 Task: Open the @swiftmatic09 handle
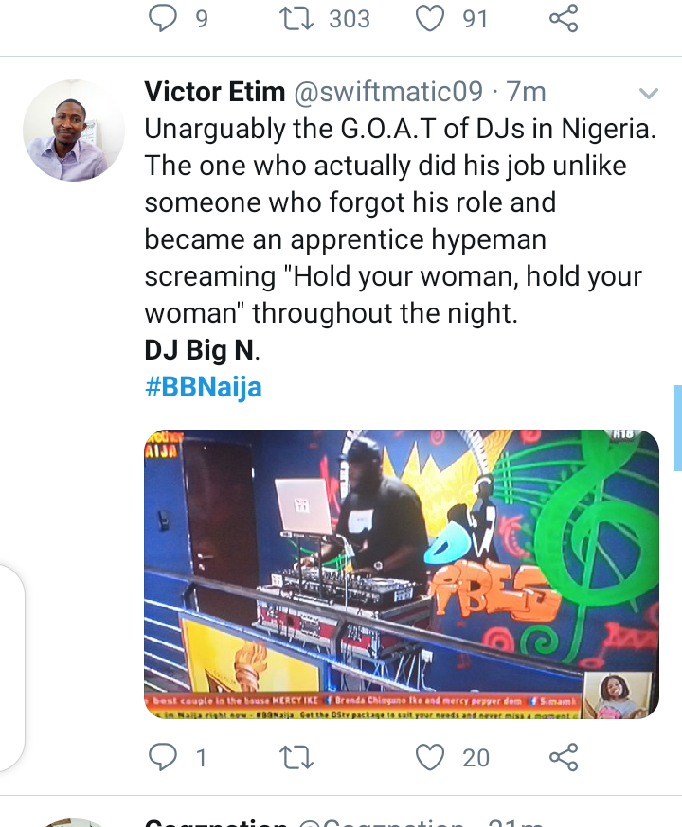[388, 92]
